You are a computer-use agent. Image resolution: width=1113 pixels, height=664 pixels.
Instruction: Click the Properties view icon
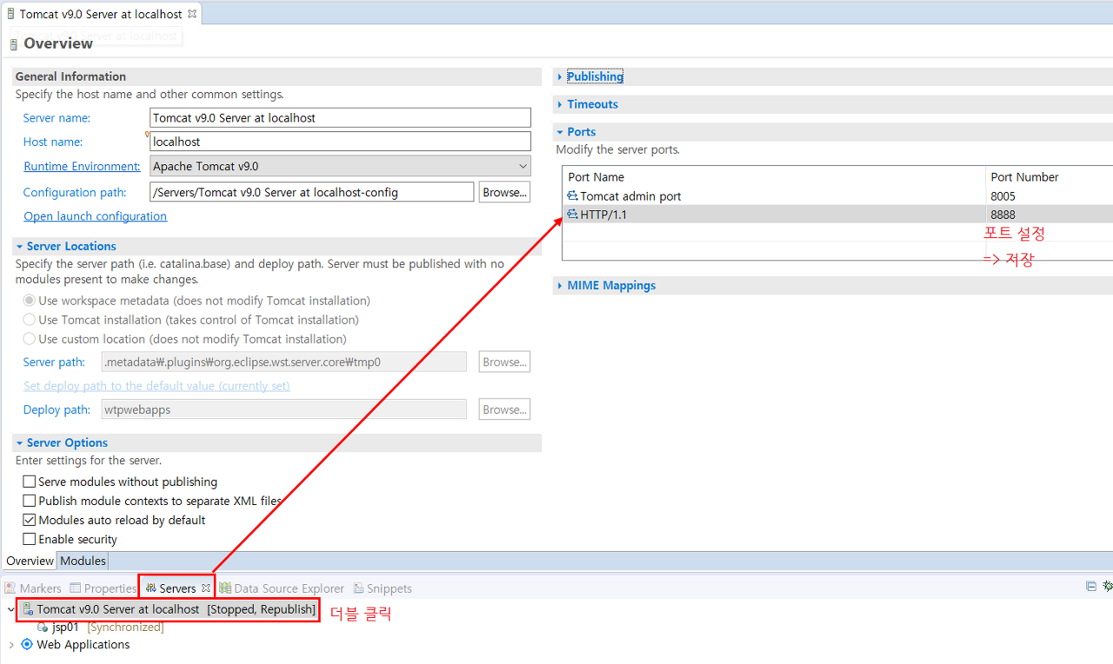[x=76, y=588]
